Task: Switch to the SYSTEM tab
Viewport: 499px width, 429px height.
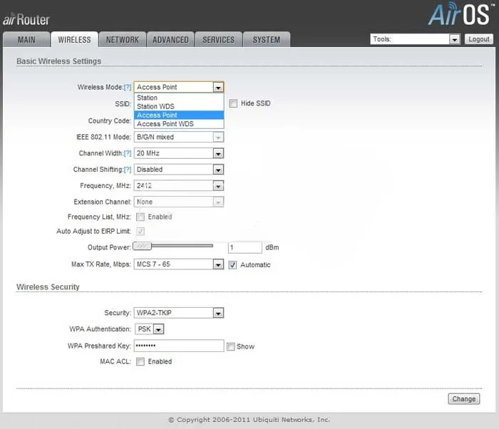Action: (267, 40)
